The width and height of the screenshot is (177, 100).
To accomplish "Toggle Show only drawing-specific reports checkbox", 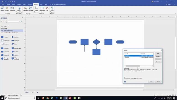I will 125,78.
